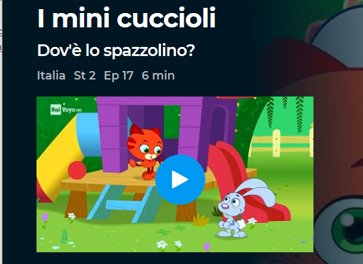Select the Dov'è lo spazzolino? episode subtitle

[x=116, y=50]
